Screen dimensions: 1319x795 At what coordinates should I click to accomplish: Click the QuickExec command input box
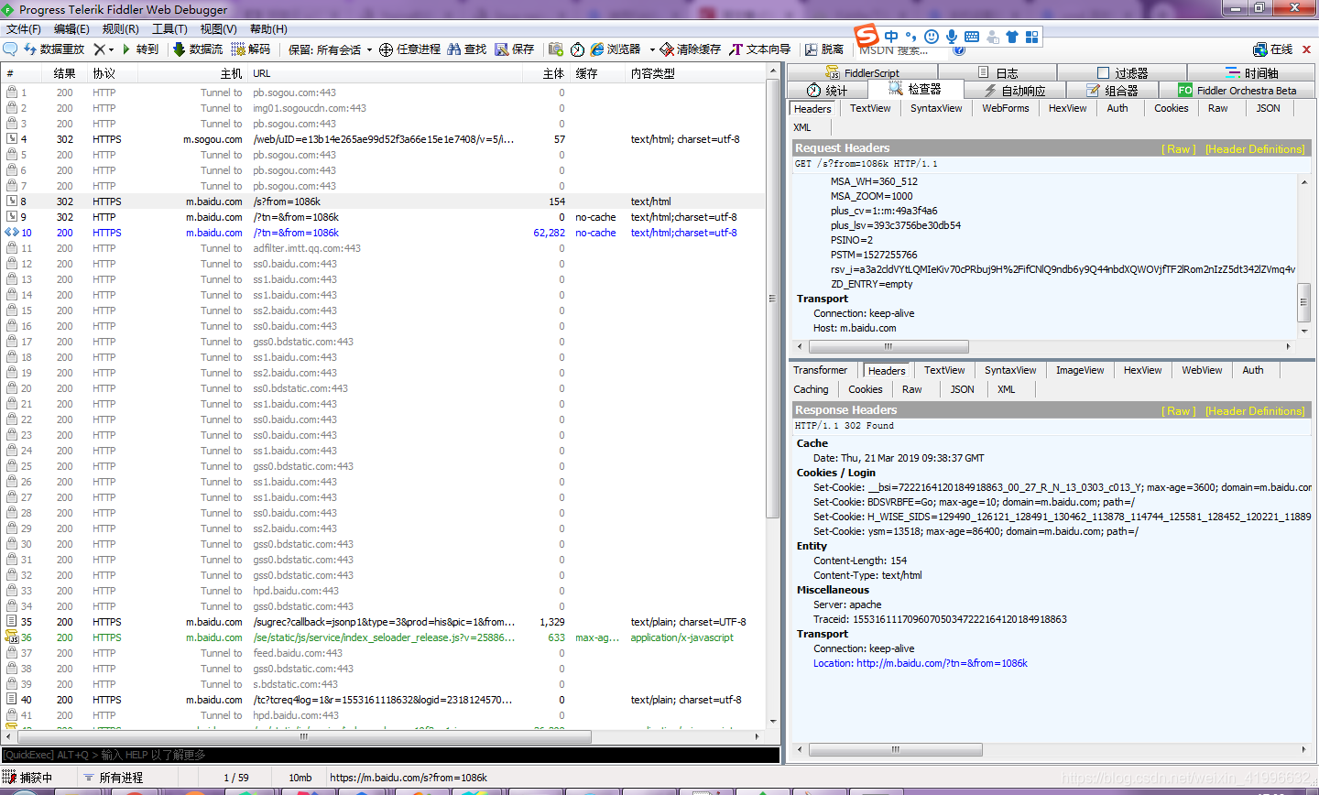[x=390, y=755]
